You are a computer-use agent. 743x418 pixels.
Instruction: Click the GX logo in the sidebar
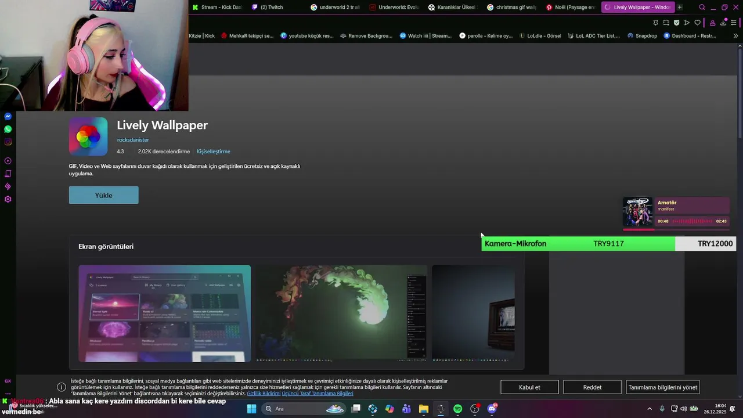tap(8, 381)
